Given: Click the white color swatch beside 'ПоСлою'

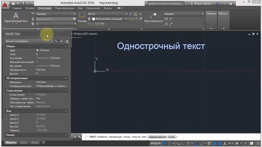Looking at the screenshot, I should [37, 50].
